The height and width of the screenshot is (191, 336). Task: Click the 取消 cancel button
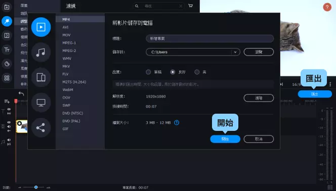259,139
